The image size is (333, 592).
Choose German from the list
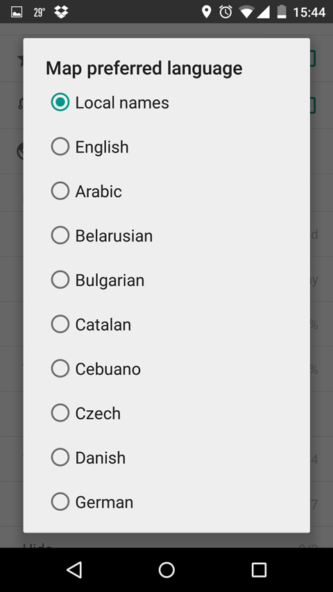tap(60, 502)
